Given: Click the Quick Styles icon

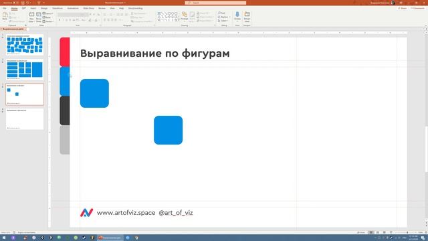Looking at the screenshot, I should 192,15.
